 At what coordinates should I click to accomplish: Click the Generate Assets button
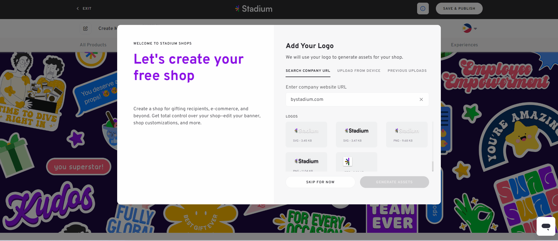click(x=394, y=182)
